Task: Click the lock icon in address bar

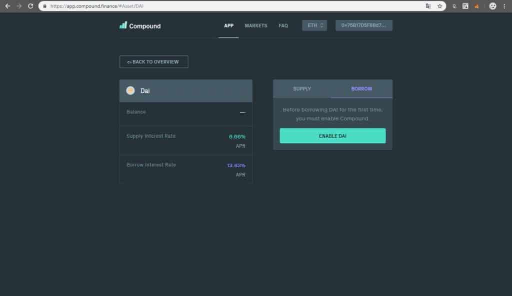Action: [x=44, y=6]
